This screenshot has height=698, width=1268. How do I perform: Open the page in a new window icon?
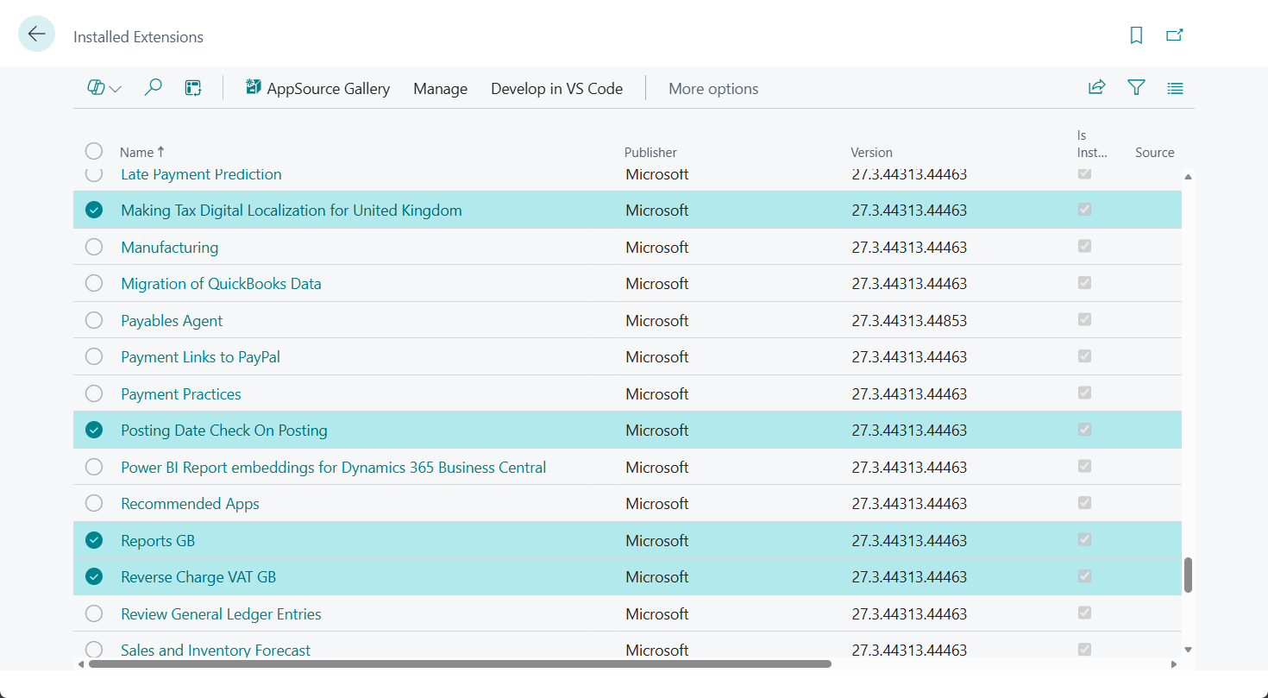[1174, 35]
